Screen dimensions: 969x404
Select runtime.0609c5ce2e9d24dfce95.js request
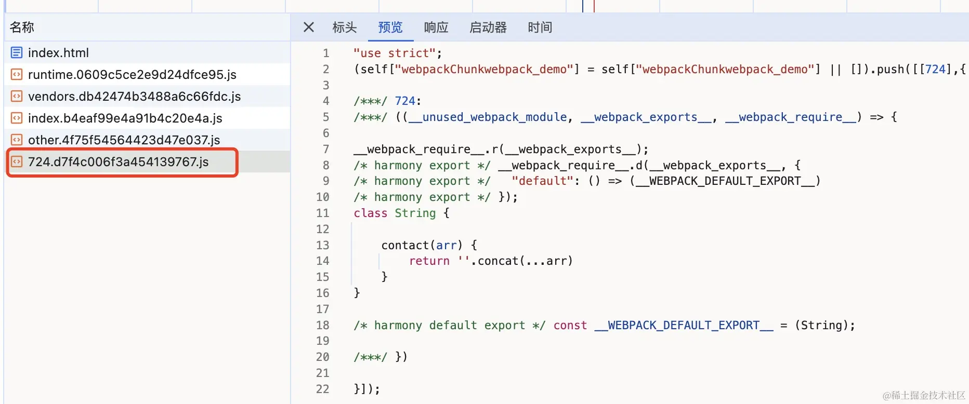[x=147, y=74]
